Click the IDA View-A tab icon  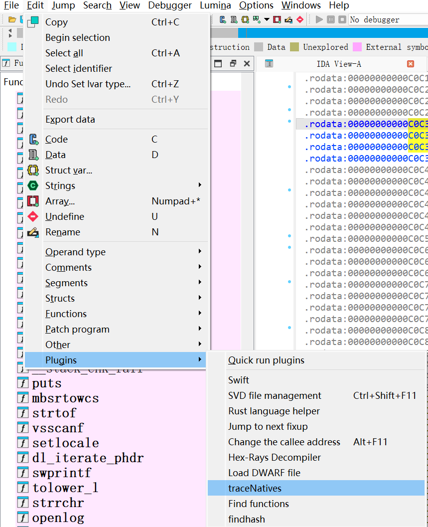tap(269, 63)
